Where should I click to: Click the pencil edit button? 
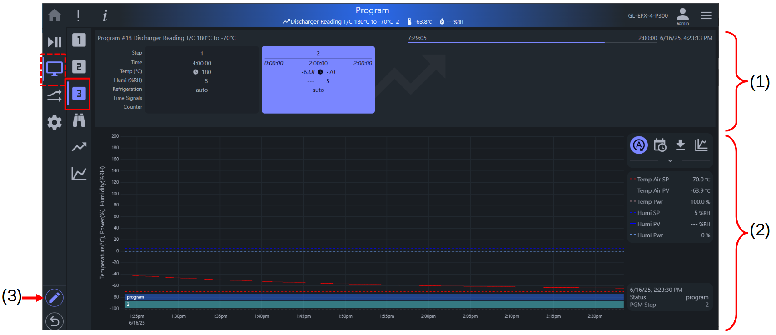tap(55, 298)
